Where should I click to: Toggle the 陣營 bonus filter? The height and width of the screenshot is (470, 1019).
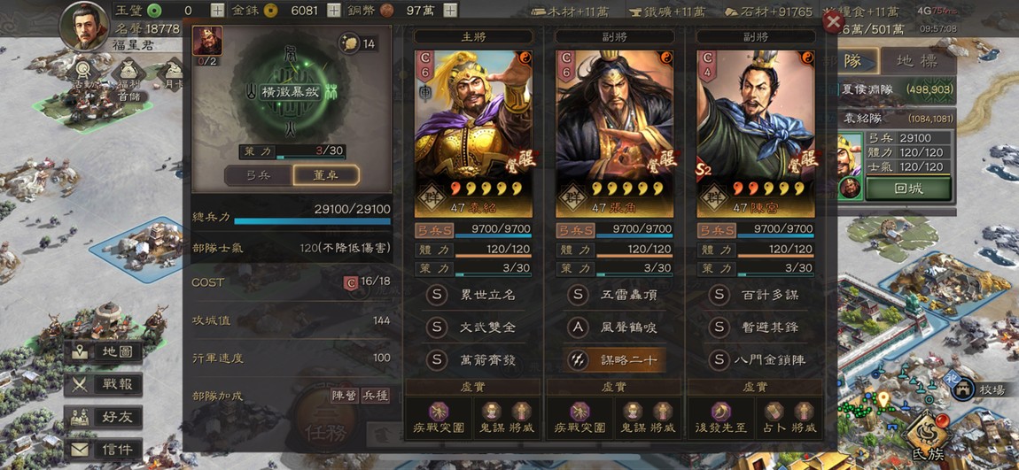tap(344, 395)
